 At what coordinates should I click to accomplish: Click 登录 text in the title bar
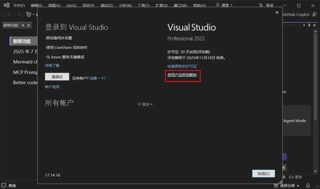coord(270,5)
